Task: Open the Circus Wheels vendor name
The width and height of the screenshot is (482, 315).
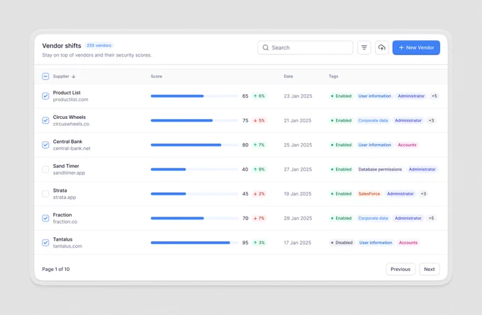Action: 69,118
